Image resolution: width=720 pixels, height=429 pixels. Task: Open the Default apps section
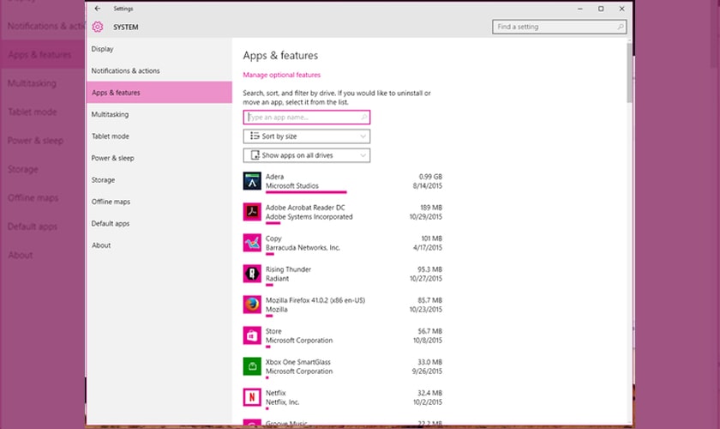pyautogui.click(x=111, y=224)
